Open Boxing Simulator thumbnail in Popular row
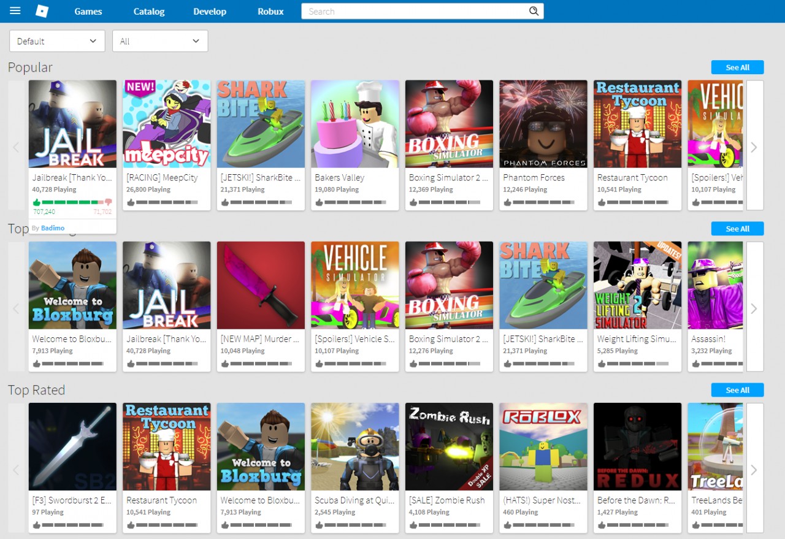The image size is (785, 539). 449,124
